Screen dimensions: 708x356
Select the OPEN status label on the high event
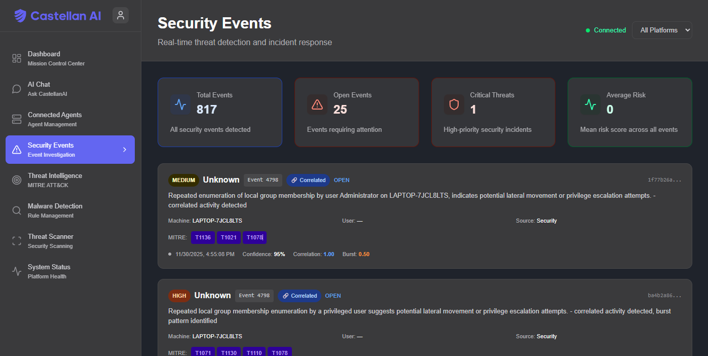point(333,296)
